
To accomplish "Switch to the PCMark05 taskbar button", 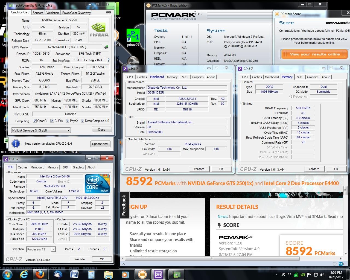I will [142, 274].
